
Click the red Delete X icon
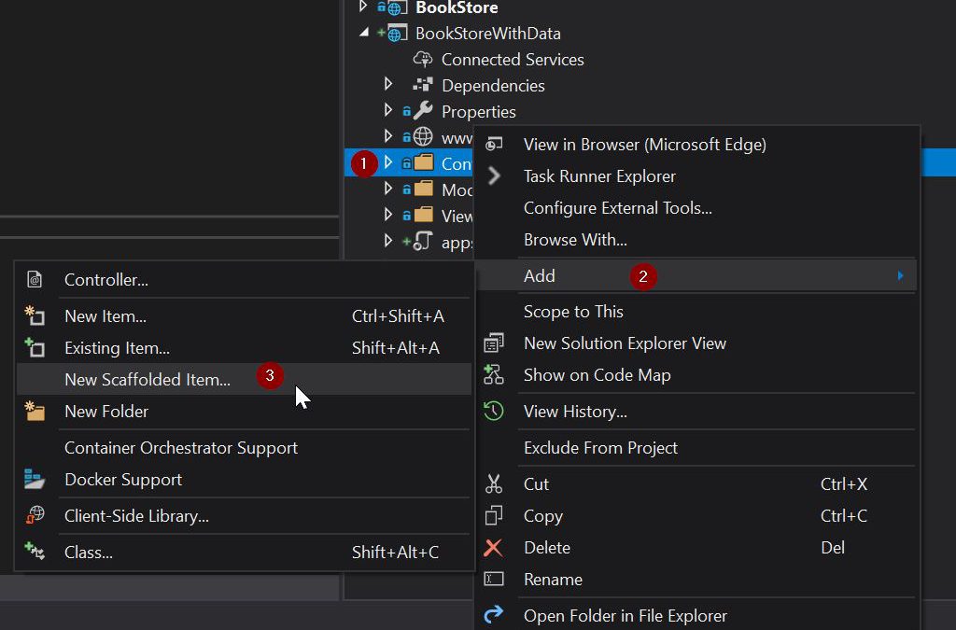click(x=494, y=548)
